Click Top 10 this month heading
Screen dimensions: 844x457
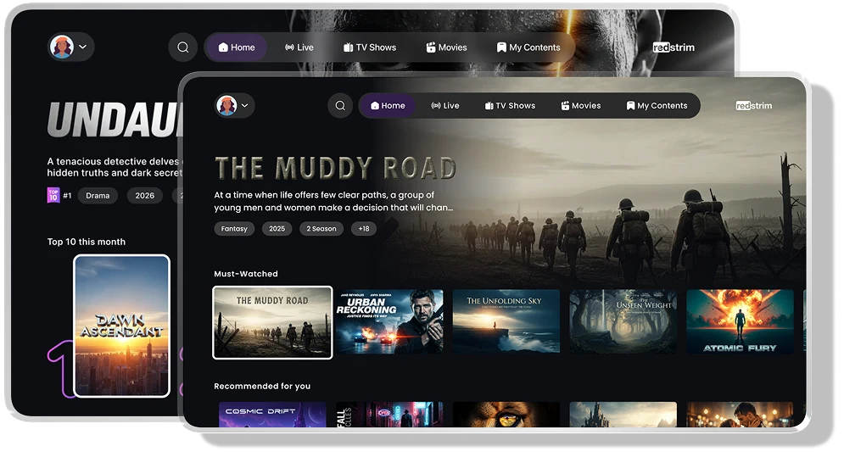tap(87, 242)
